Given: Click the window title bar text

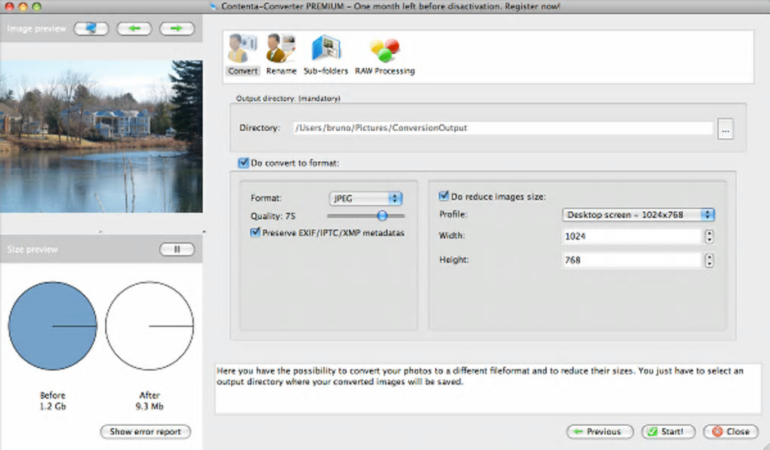Looking at the screenshot, I should tap(390, 6).
